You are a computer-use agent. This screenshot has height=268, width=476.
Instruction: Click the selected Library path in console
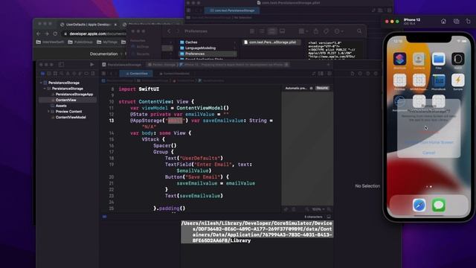[257, 232]
